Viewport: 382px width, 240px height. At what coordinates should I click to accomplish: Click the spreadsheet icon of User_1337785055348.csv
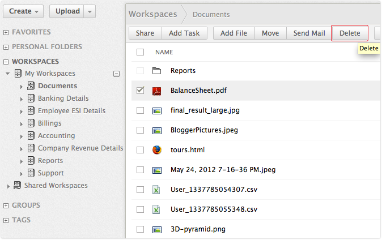pyautogui.click(x=156, y=209)
